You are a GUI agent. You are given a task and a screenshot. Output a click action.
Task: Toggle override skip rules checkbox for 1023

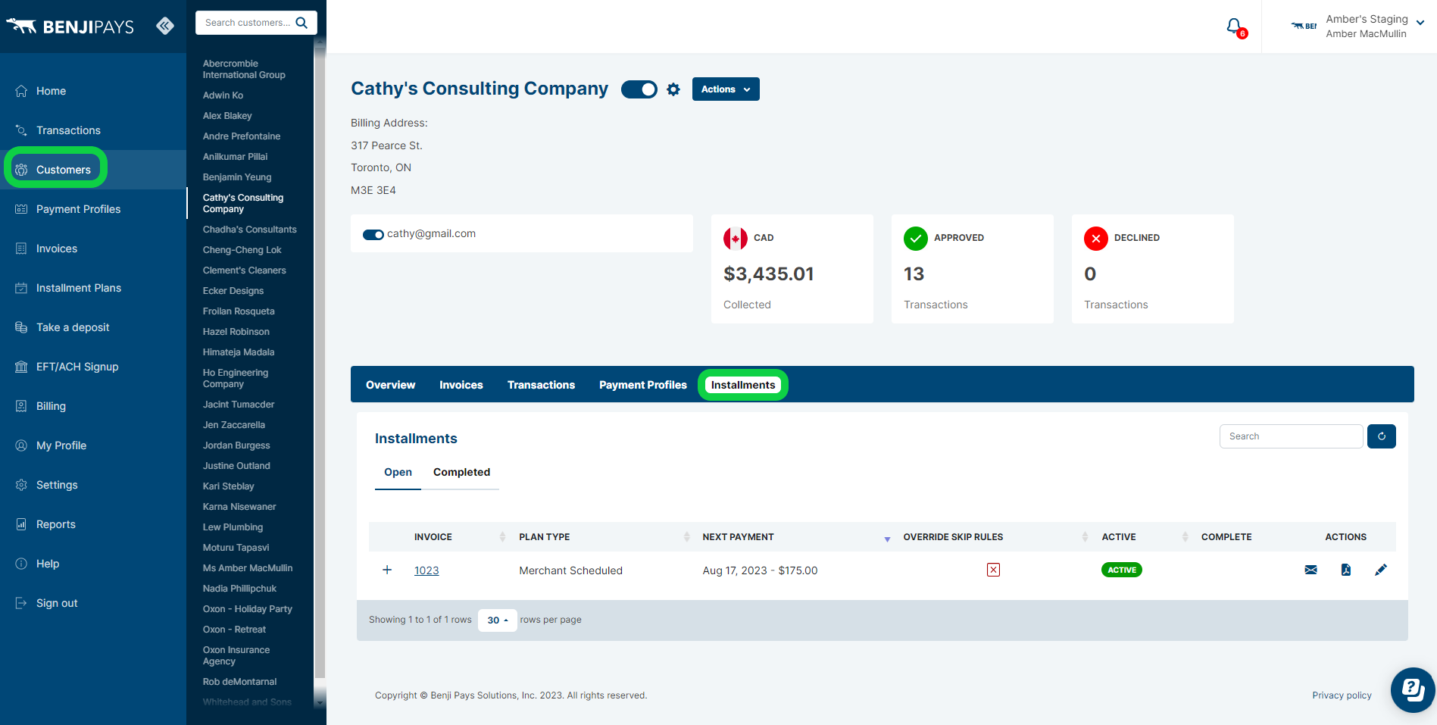coord(993,570)
